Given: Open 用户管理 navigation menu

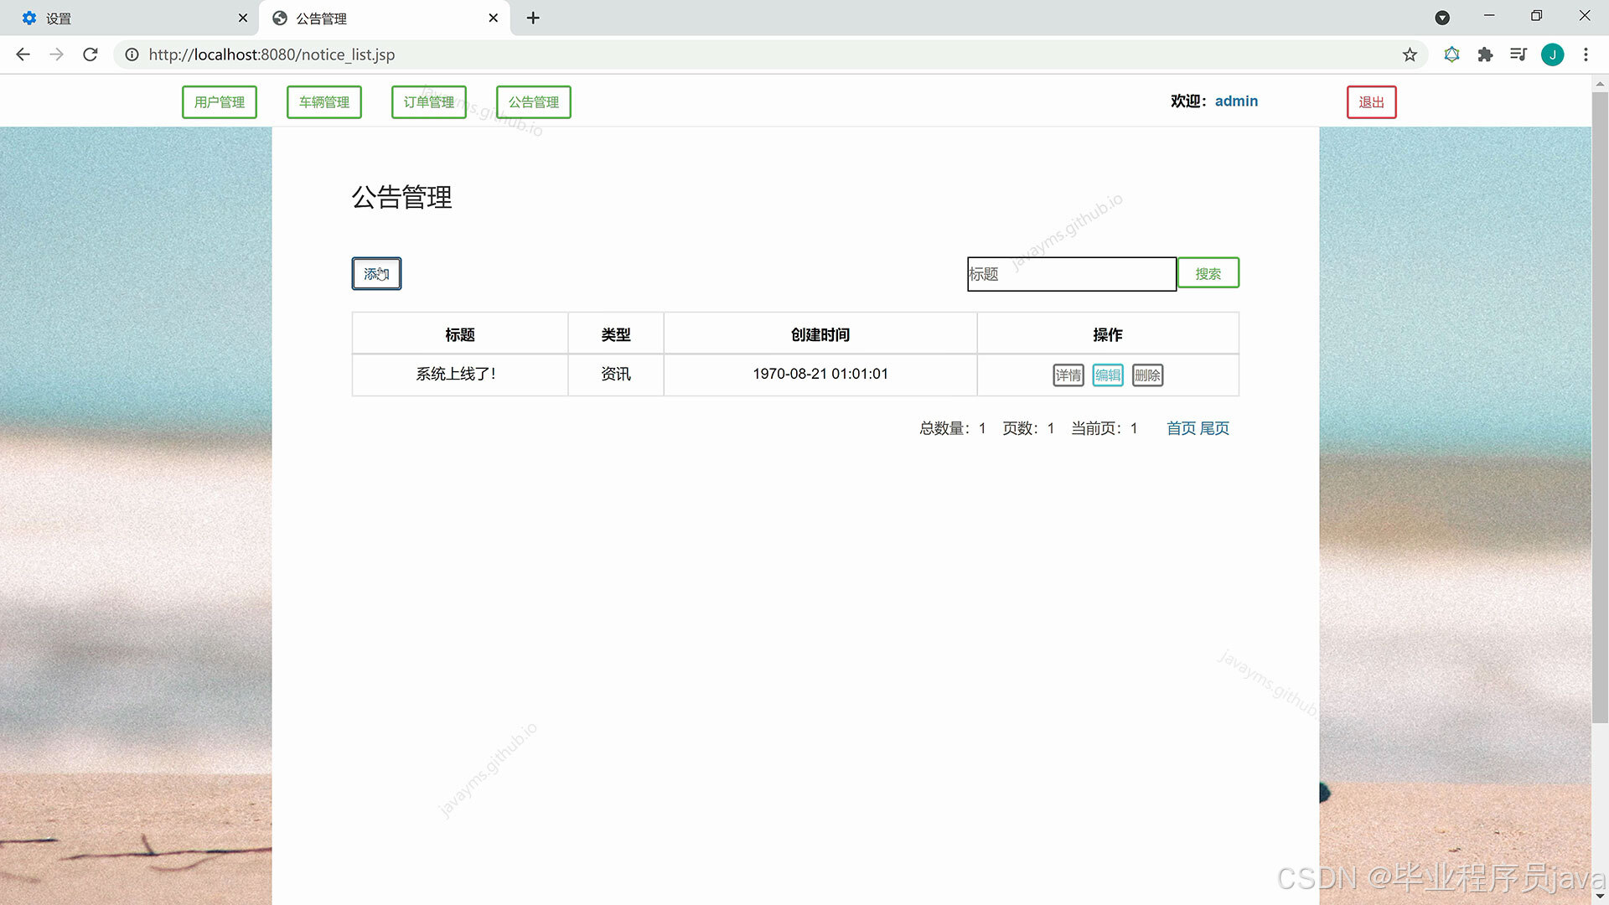Looking at the screenshot, I should pyautogui.click(x=220, y=102).
